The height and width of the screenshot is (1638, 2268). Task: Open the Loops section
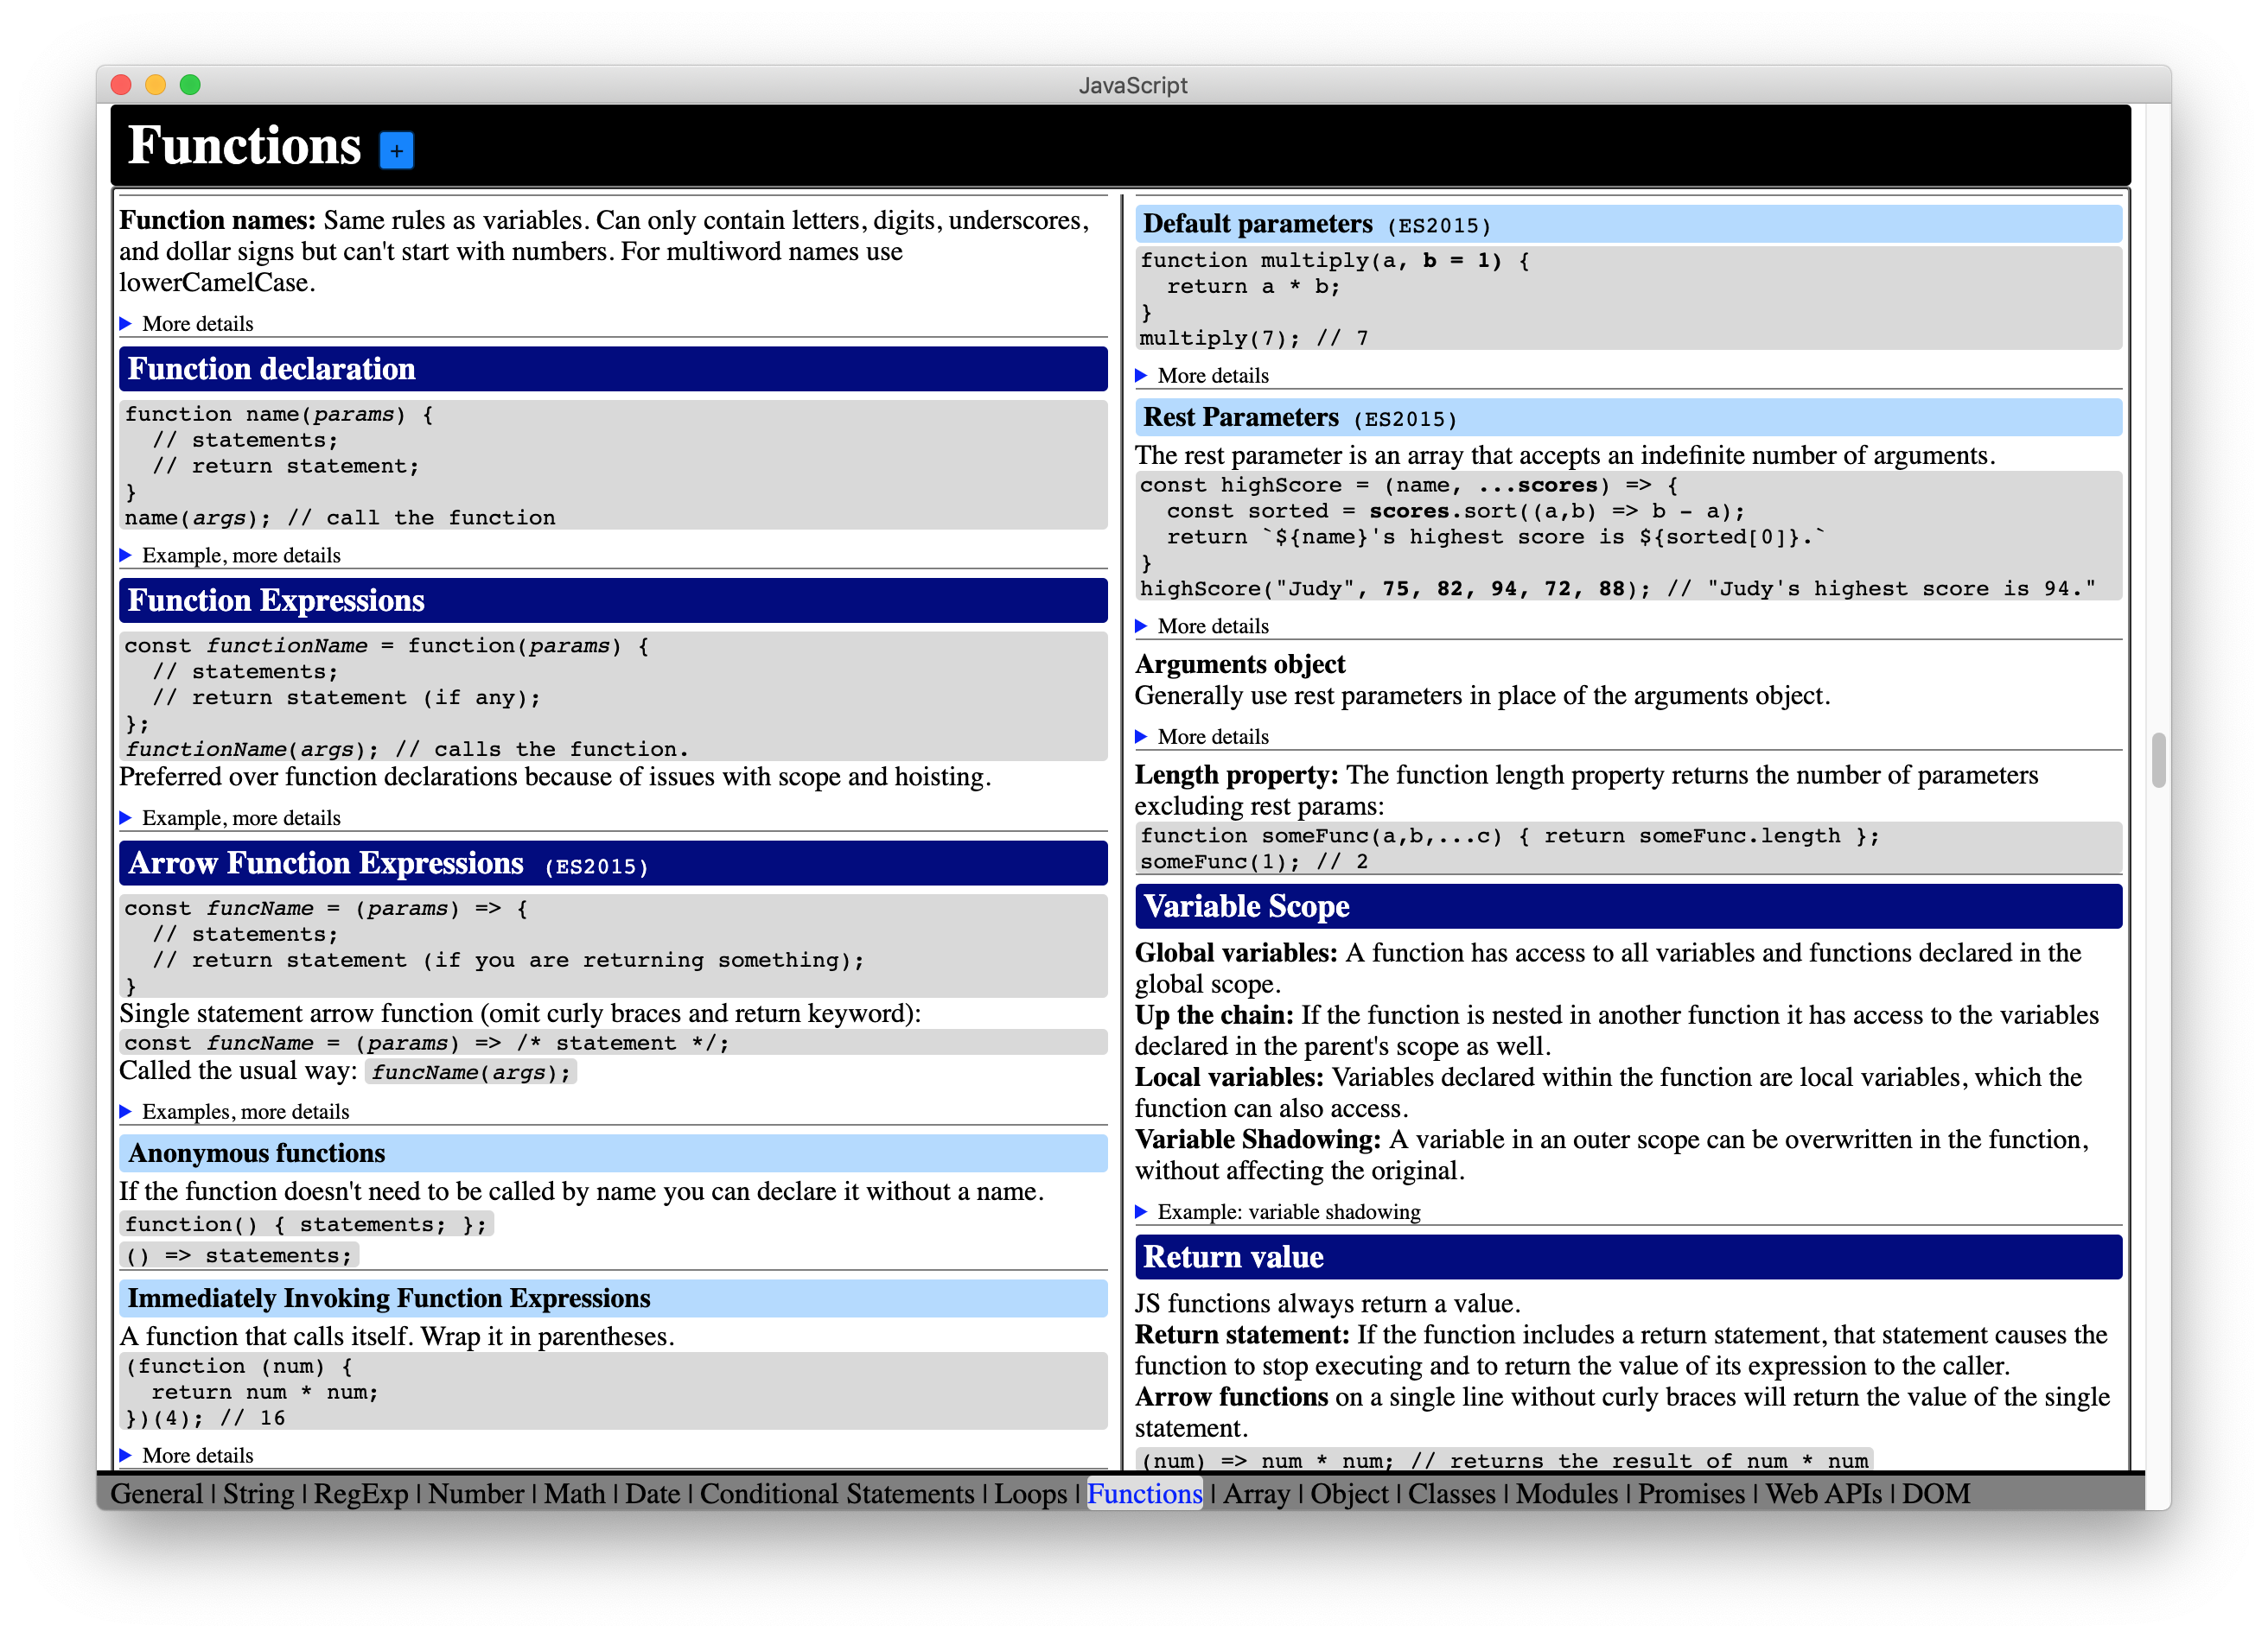point(1031,1494)
